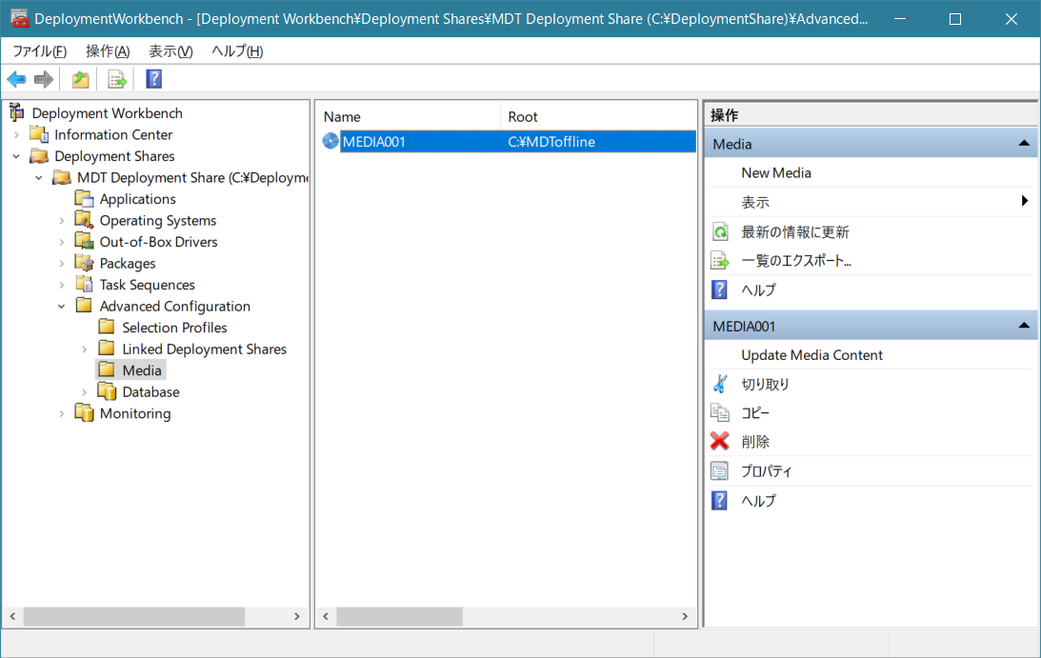Select Advanced Configuration label in tree
The image size is (1041, 658).
[x=175, y=306]
